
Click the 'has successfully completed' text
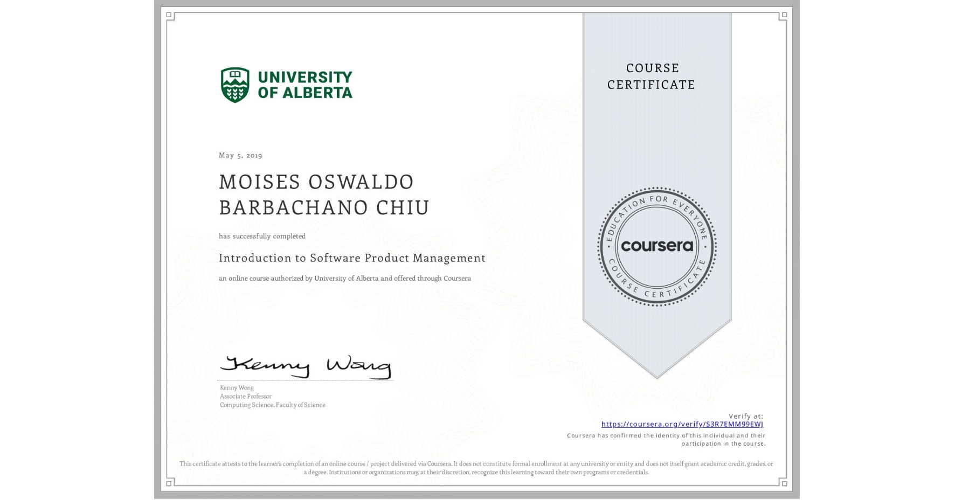click(x=262, y=236)
